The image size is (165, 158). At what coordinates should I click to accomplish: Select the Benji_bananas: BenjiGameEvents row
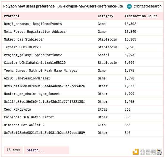(x=82, y=24)
